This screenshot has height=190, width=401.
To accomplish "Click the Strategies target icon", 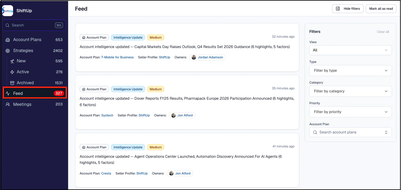I will (8, 51).
